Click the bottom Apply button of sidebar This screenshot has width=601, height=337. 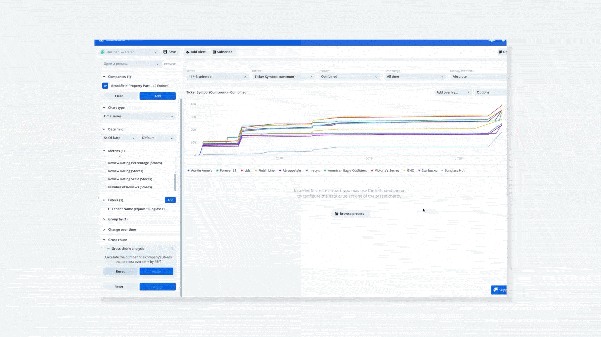pyautogui.click(x=158, y=287)
